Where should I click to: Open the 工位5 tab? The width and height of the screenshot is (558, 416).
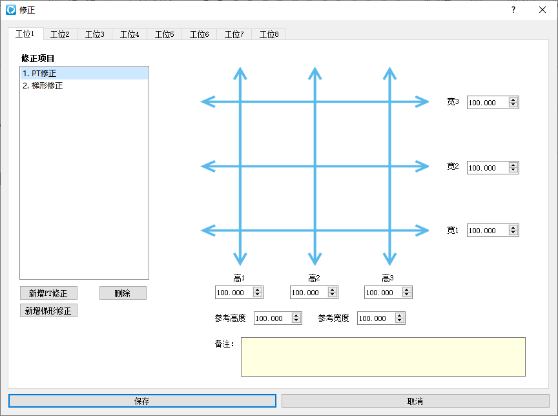[165, 34]
